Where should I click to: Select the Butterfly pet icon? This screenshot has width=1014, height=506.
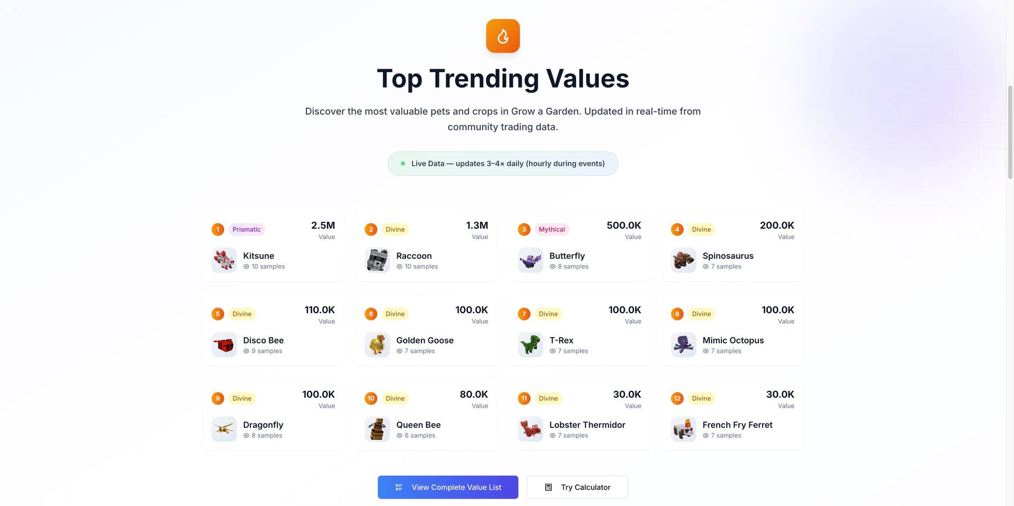(x=530, y=260)
